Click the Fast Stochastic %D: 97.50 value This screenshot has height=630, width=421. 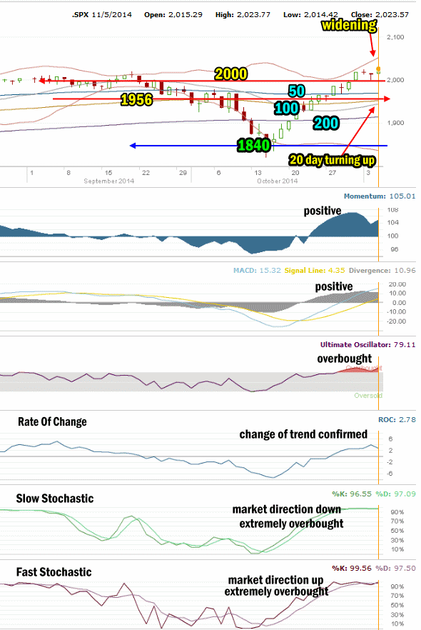[396, 569]
